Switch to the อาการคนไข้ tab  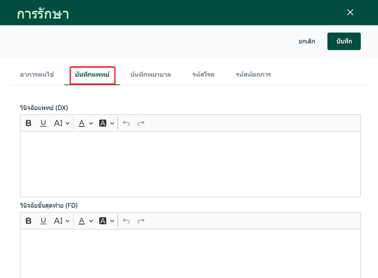coord(37,75)
